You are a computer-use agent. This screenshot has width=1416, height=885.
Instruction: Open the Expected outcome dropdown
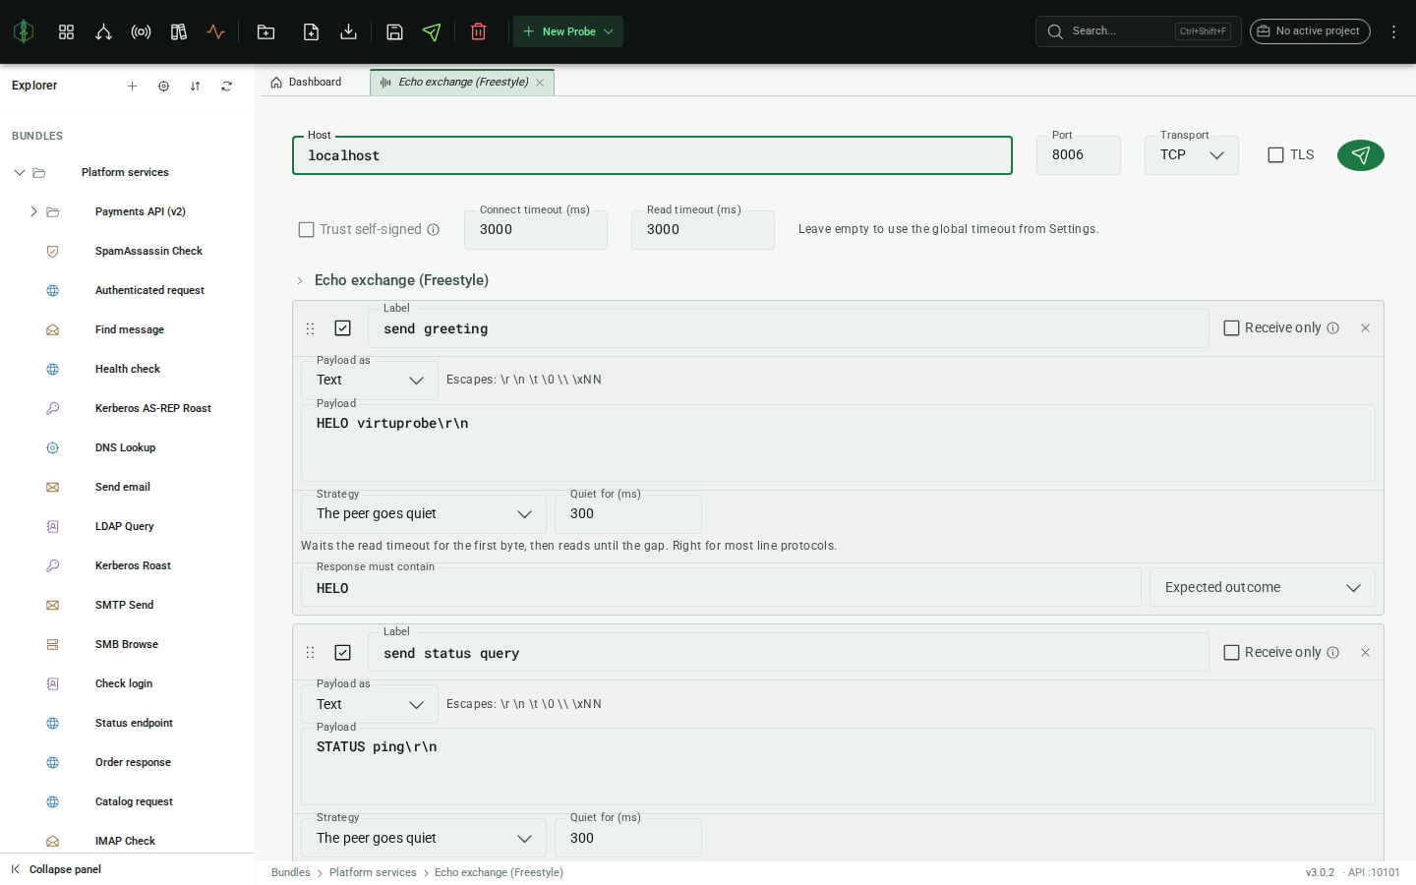pyautogui.click(x=1262, y=587)
